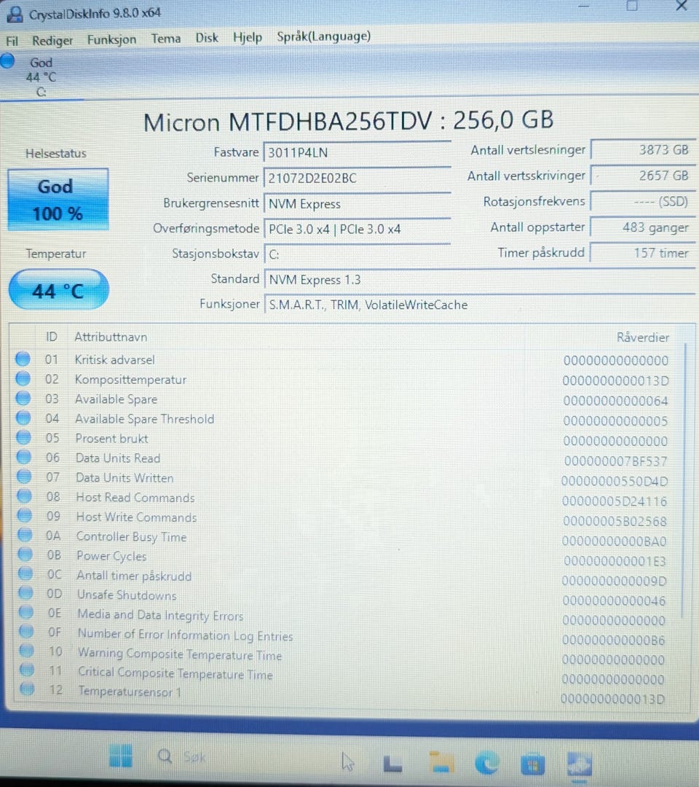Click the Rotasjonsfrekvens value ---- (SSD)
Viewport: 699px width, 787px height.
coord(644,201)
